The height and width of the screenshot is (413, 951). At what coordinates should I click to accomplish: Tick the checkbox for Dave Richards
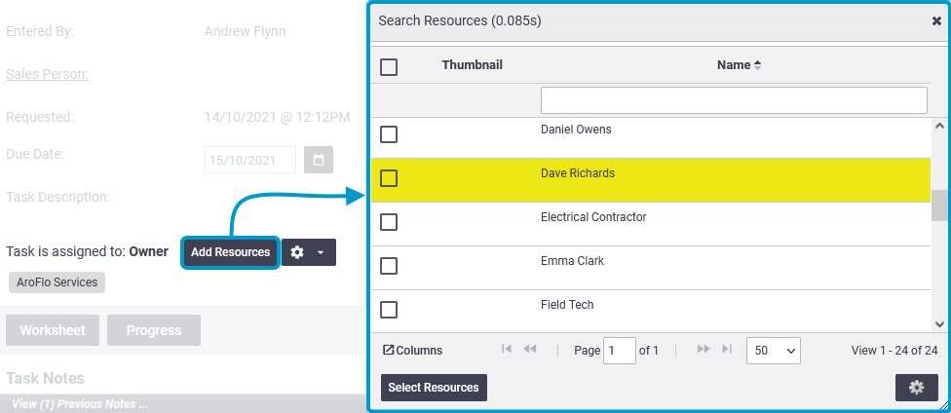click(389, 177)
